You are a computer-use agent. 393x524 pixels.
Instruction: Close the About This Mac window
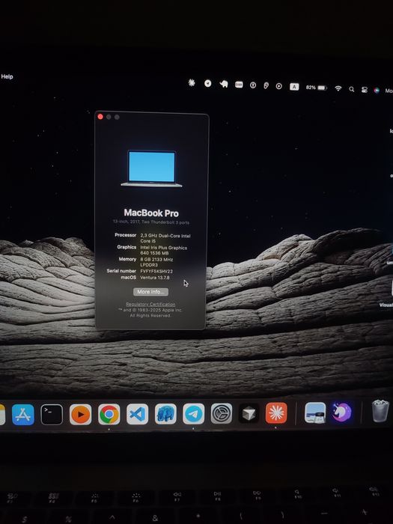(100, 117)
